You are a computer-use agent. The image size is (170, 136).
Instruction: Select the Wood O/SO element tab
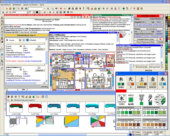coord(121,82)
